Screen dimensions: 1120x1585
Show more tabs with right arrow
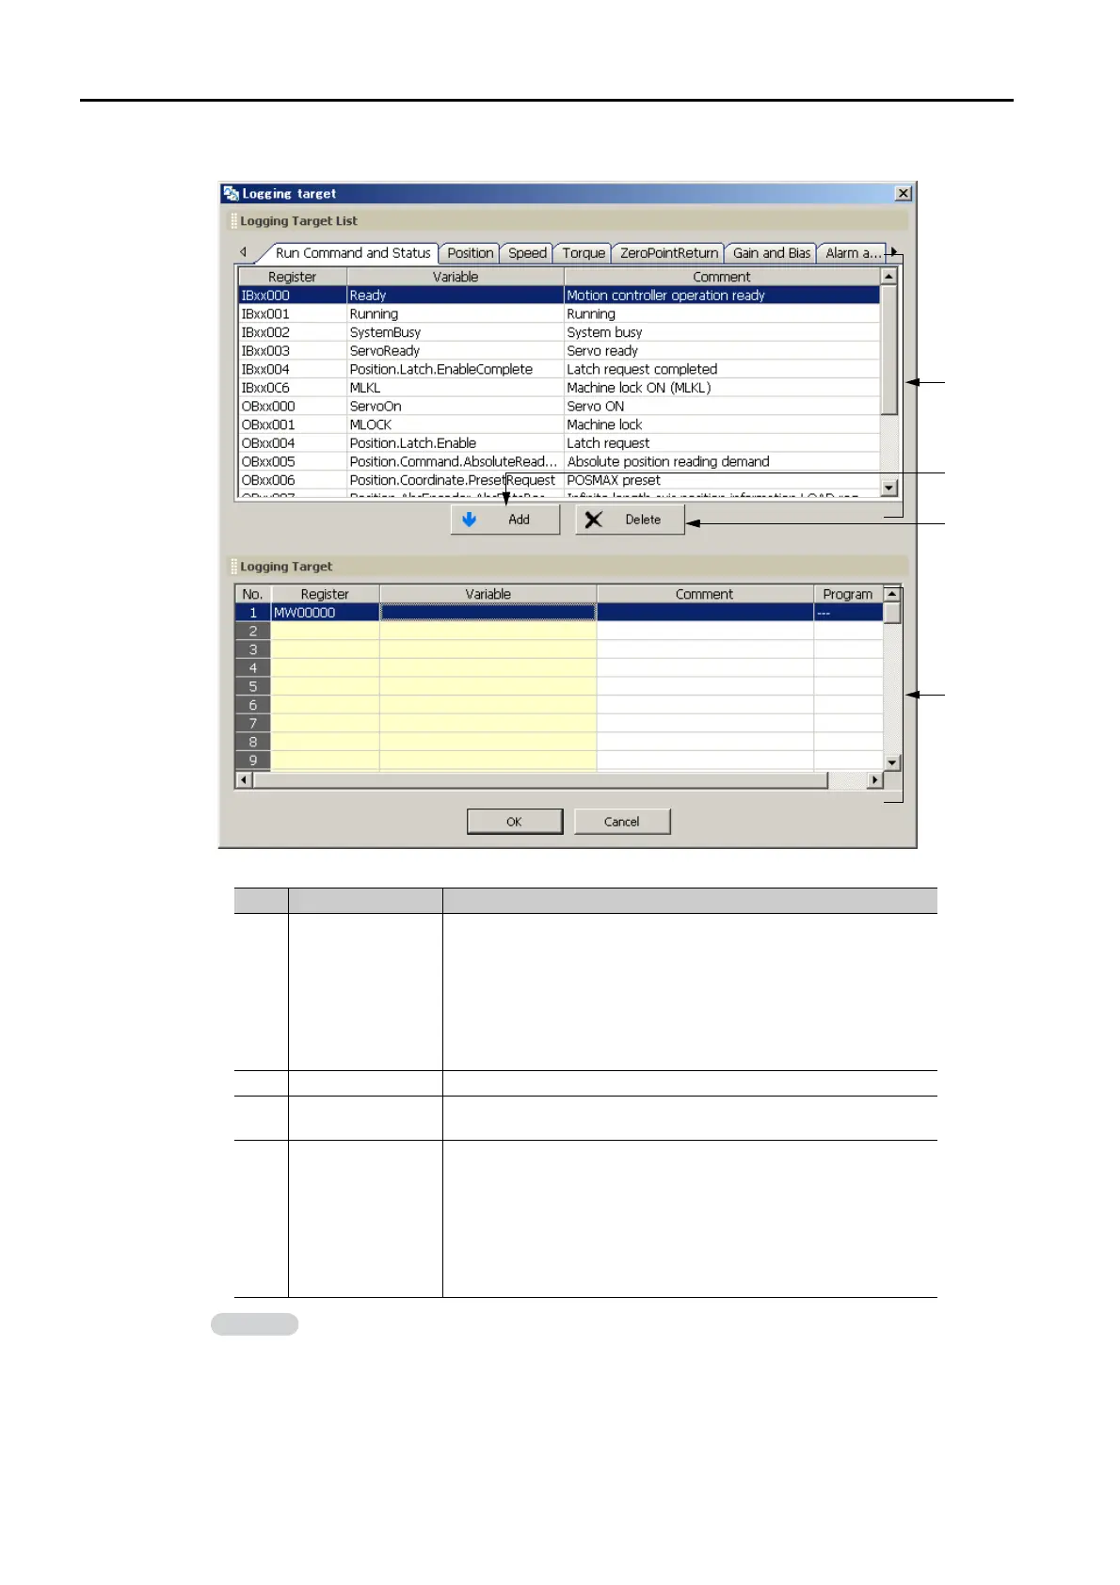895,252
